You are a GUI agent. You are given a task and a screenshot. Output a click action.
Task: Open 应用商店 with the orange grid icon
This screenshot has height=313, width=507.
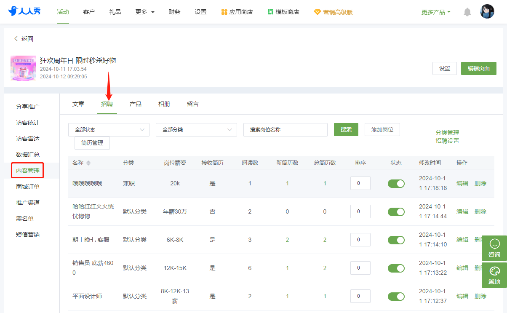click(x=237, y=12)
